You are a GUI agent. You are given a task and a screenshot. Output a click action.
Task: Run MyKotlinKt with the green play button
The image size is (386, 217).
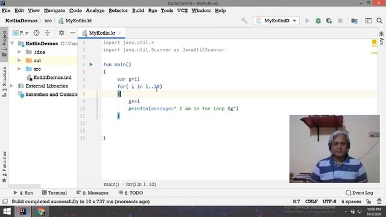point(307,21)
